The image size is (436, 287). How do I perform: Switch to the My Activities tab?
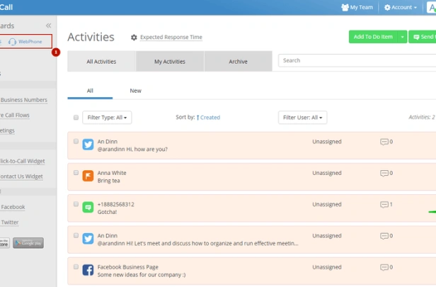coord(170,62)
